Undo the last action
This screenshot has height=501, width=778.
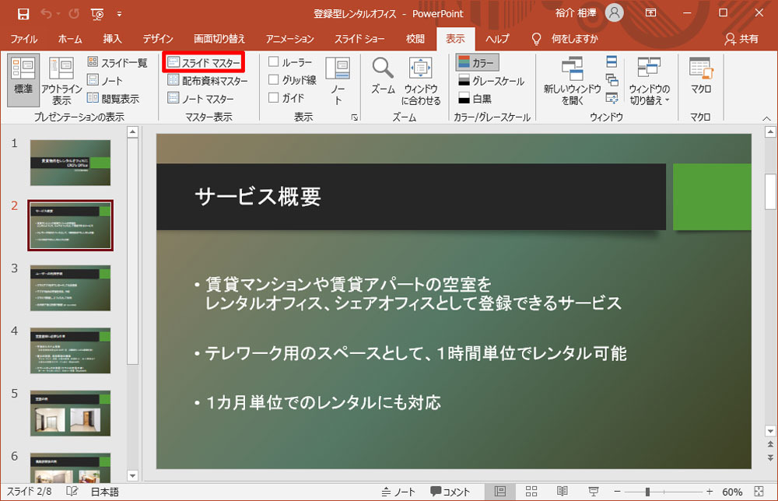coord(46,14)
